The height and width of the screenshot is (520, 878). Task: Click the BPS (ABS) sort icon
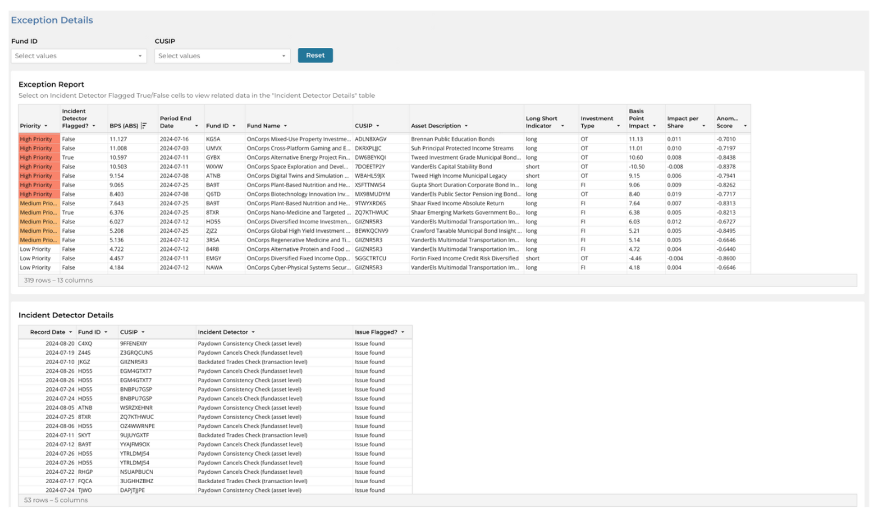(x=144, y=126)
